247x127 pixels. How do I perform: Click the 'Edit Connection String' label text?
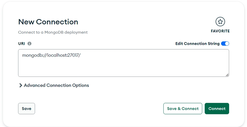coord(197,44)
